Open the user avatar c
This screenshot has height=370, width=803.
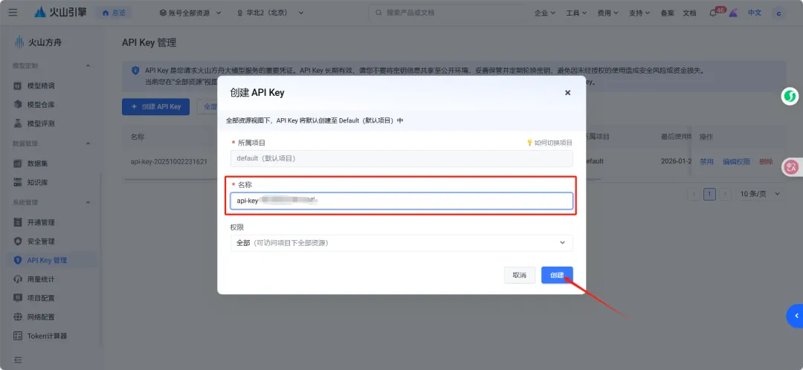pyautogui.click(x=779, y=13)
